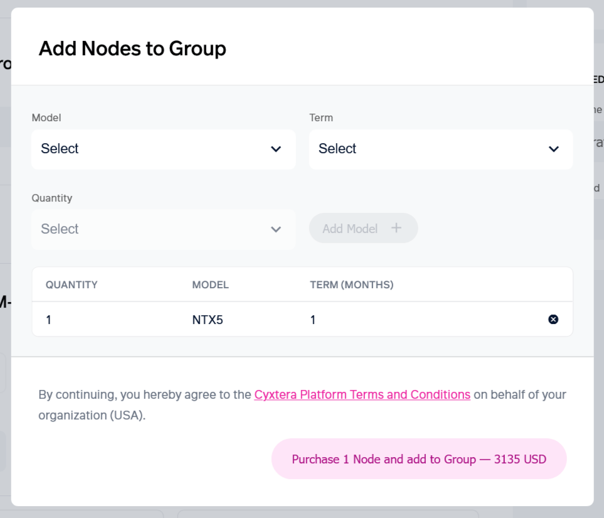This screenshot has width=604, height=518.
Task: Click the chevron arrow in the Quantity field
Action: coord(276,229)
